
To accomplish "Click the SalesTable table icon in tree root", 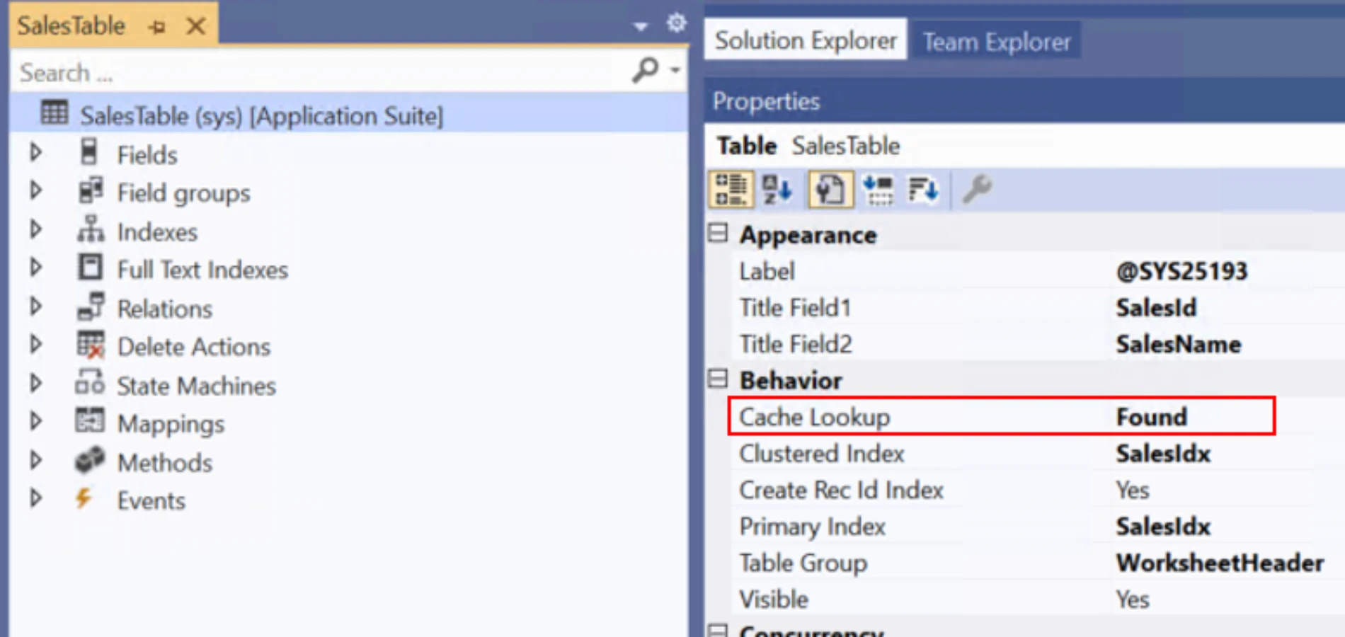I will 55,113.
